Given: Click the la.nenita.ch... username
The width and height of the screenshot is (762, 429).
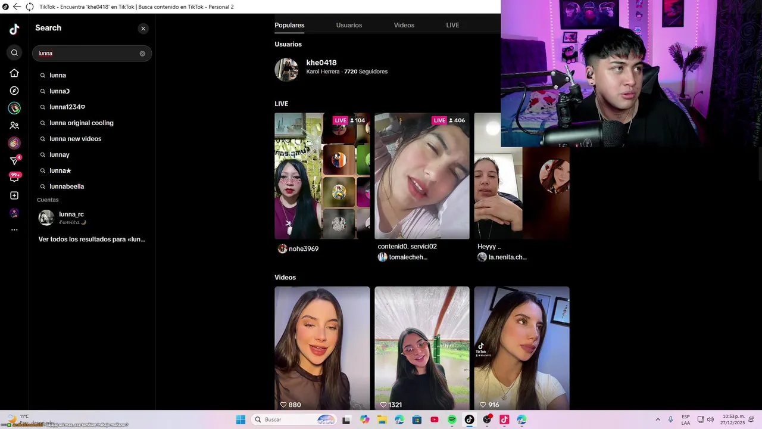Looking at the screenshot, I should point(507,257).
